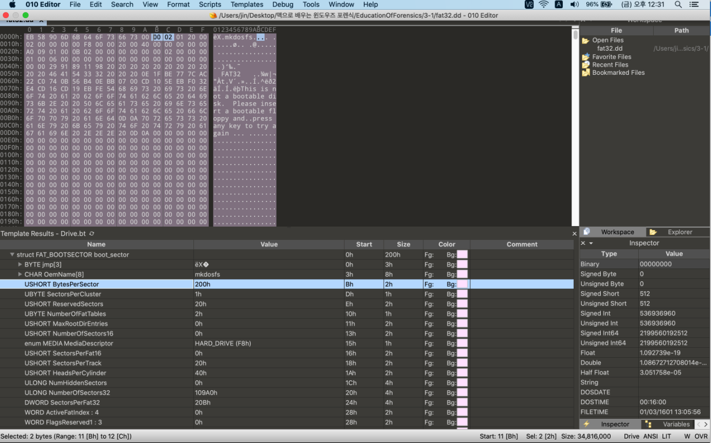711x443 pixels.
Task: Click Drive template indicator in status bar
Action: (632, 436)
